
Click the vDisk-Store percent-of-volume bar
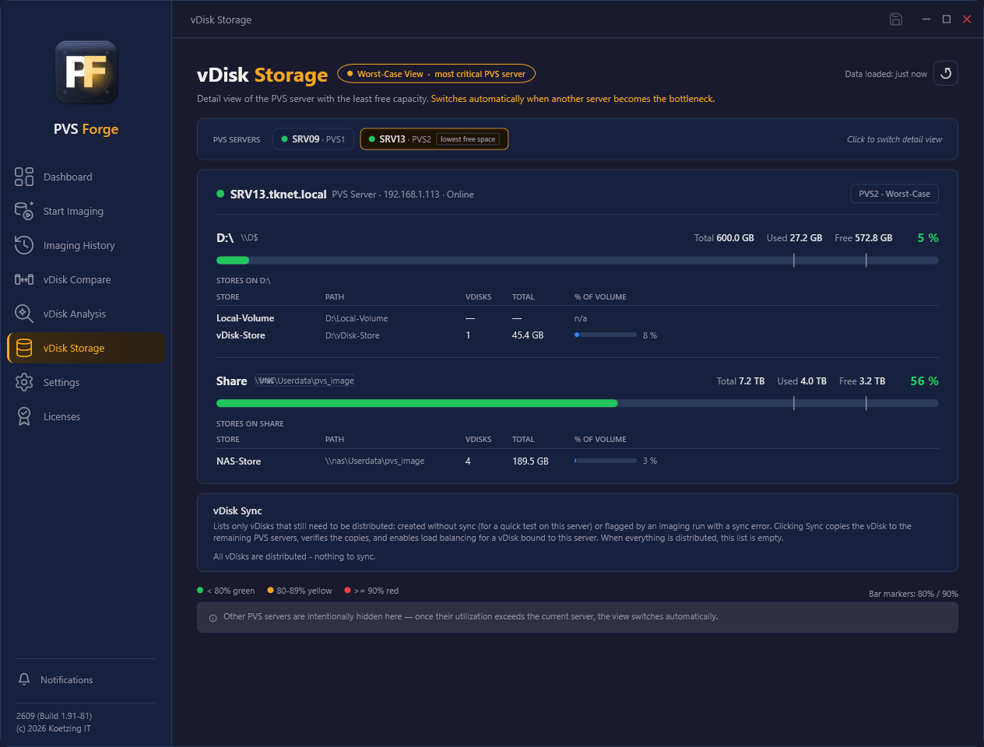(606, 335)
